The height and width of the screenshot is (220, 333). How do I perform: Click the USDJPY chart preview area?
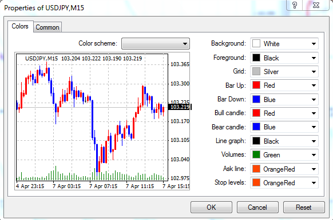point(102,121)
